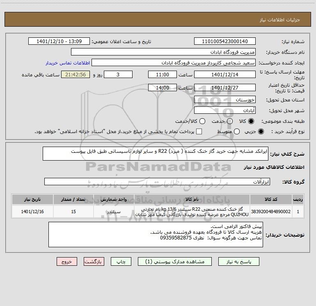
Task: Click price validity date 1401/12/27
Action: [x=225, y=88]
